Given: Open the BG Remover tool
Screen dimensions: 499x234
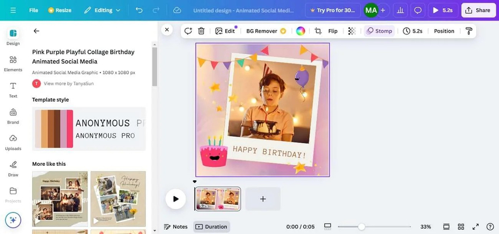Looking at the screenshot, I should click(x=266, y=31).
